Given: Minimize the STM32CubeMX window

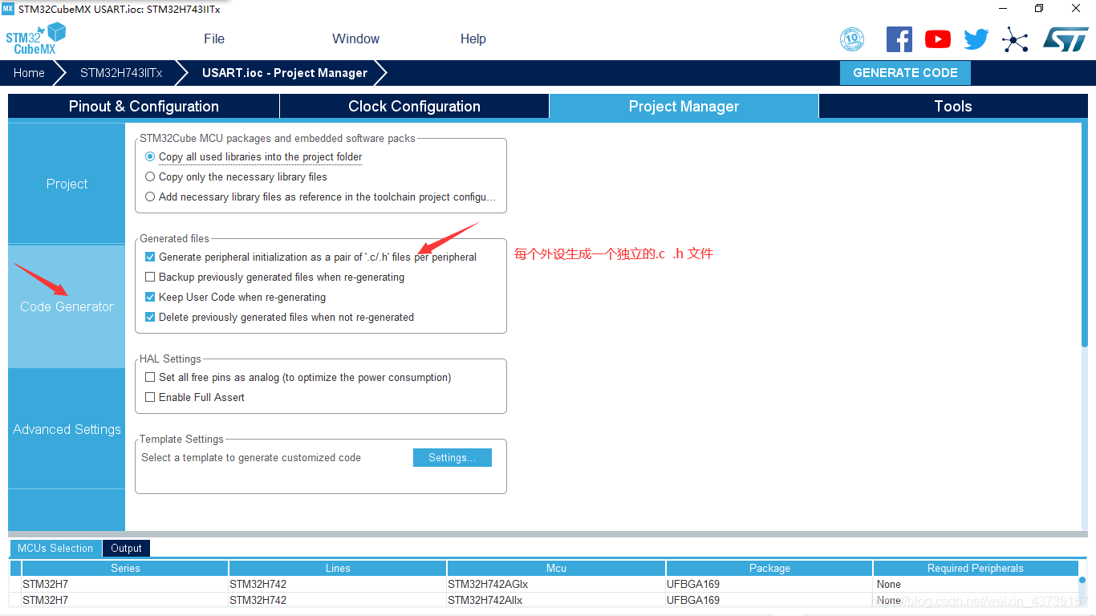Looking at the screenshot, I should pyautogui.click(x=1002, y=9).
